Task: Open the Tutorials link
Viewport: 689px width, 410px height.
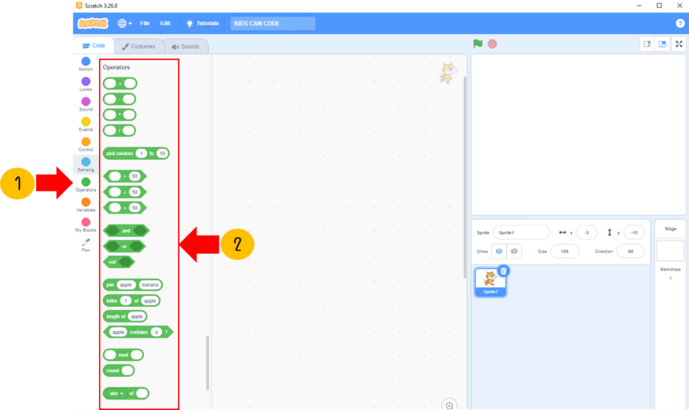Action: 203,24
